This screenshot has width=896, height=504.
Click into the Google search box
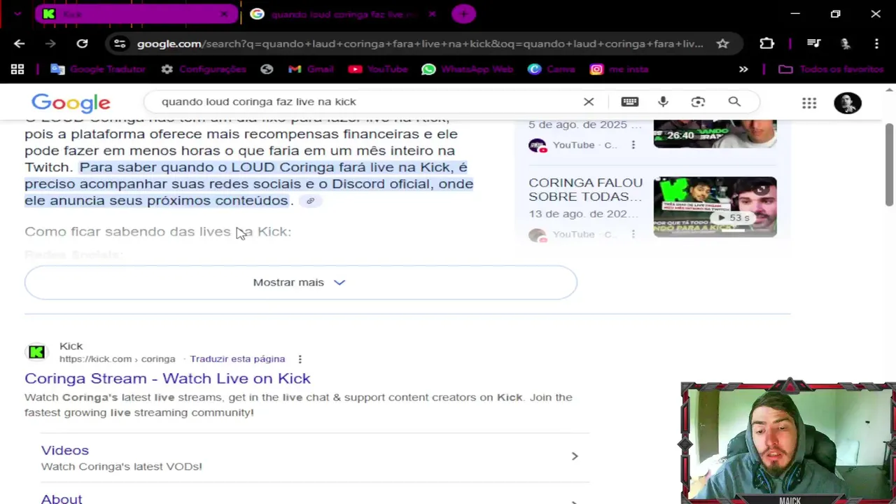[364, 101]
